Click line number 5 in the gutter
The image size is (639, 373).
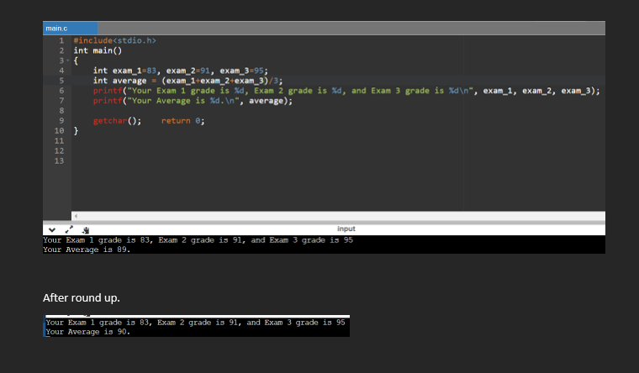[x=61, y=81]
